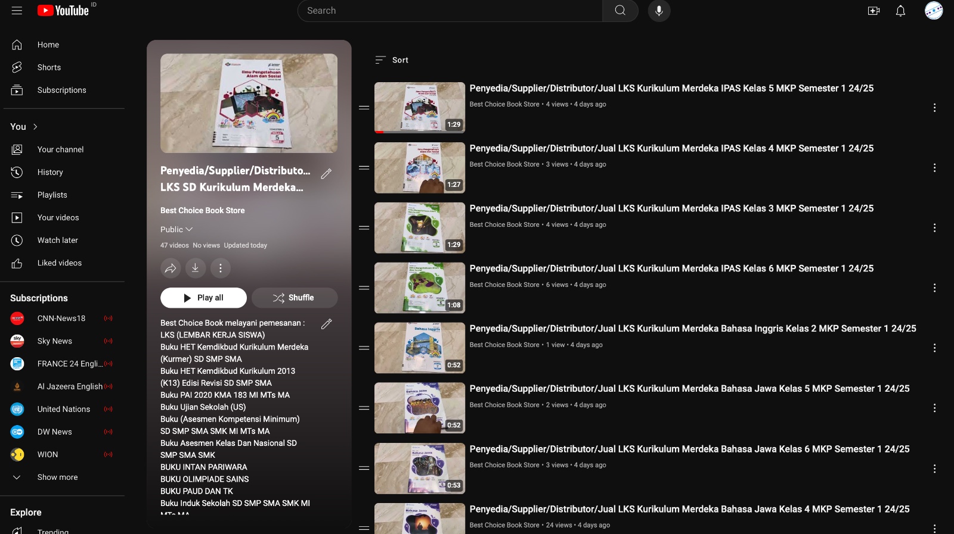The image size is (954, 534).
Task: Edit playlist description with the pencil icon
Action: (326, 324)
